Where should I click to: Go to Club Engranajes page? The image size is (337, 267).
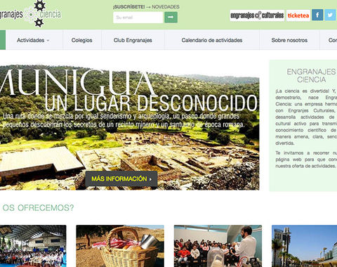(133, 40)
